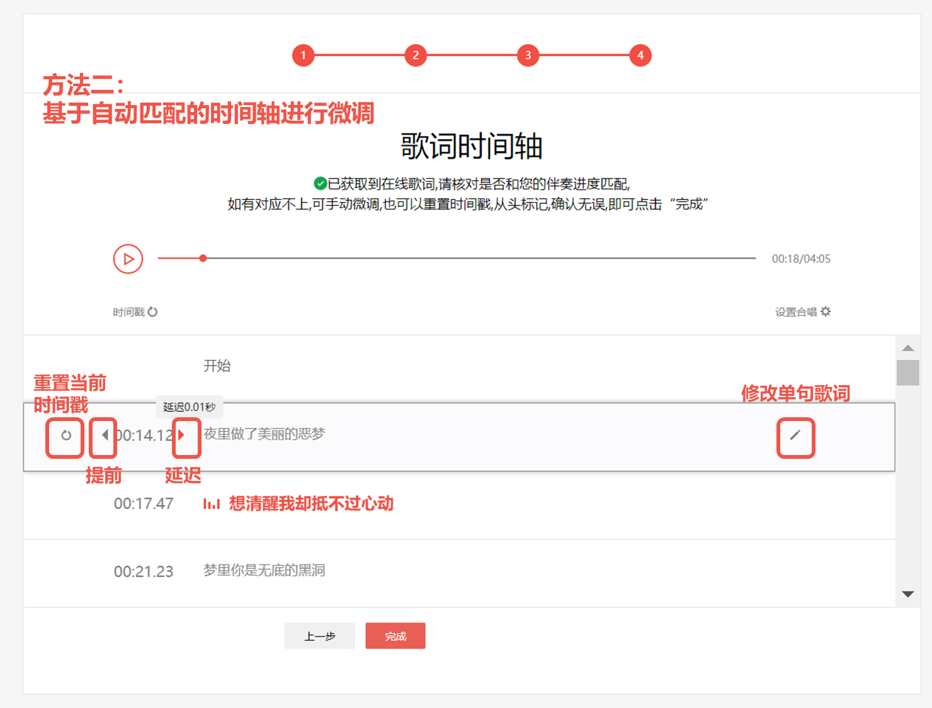Click the scrollbar down arrow

[x=907, y=594]
